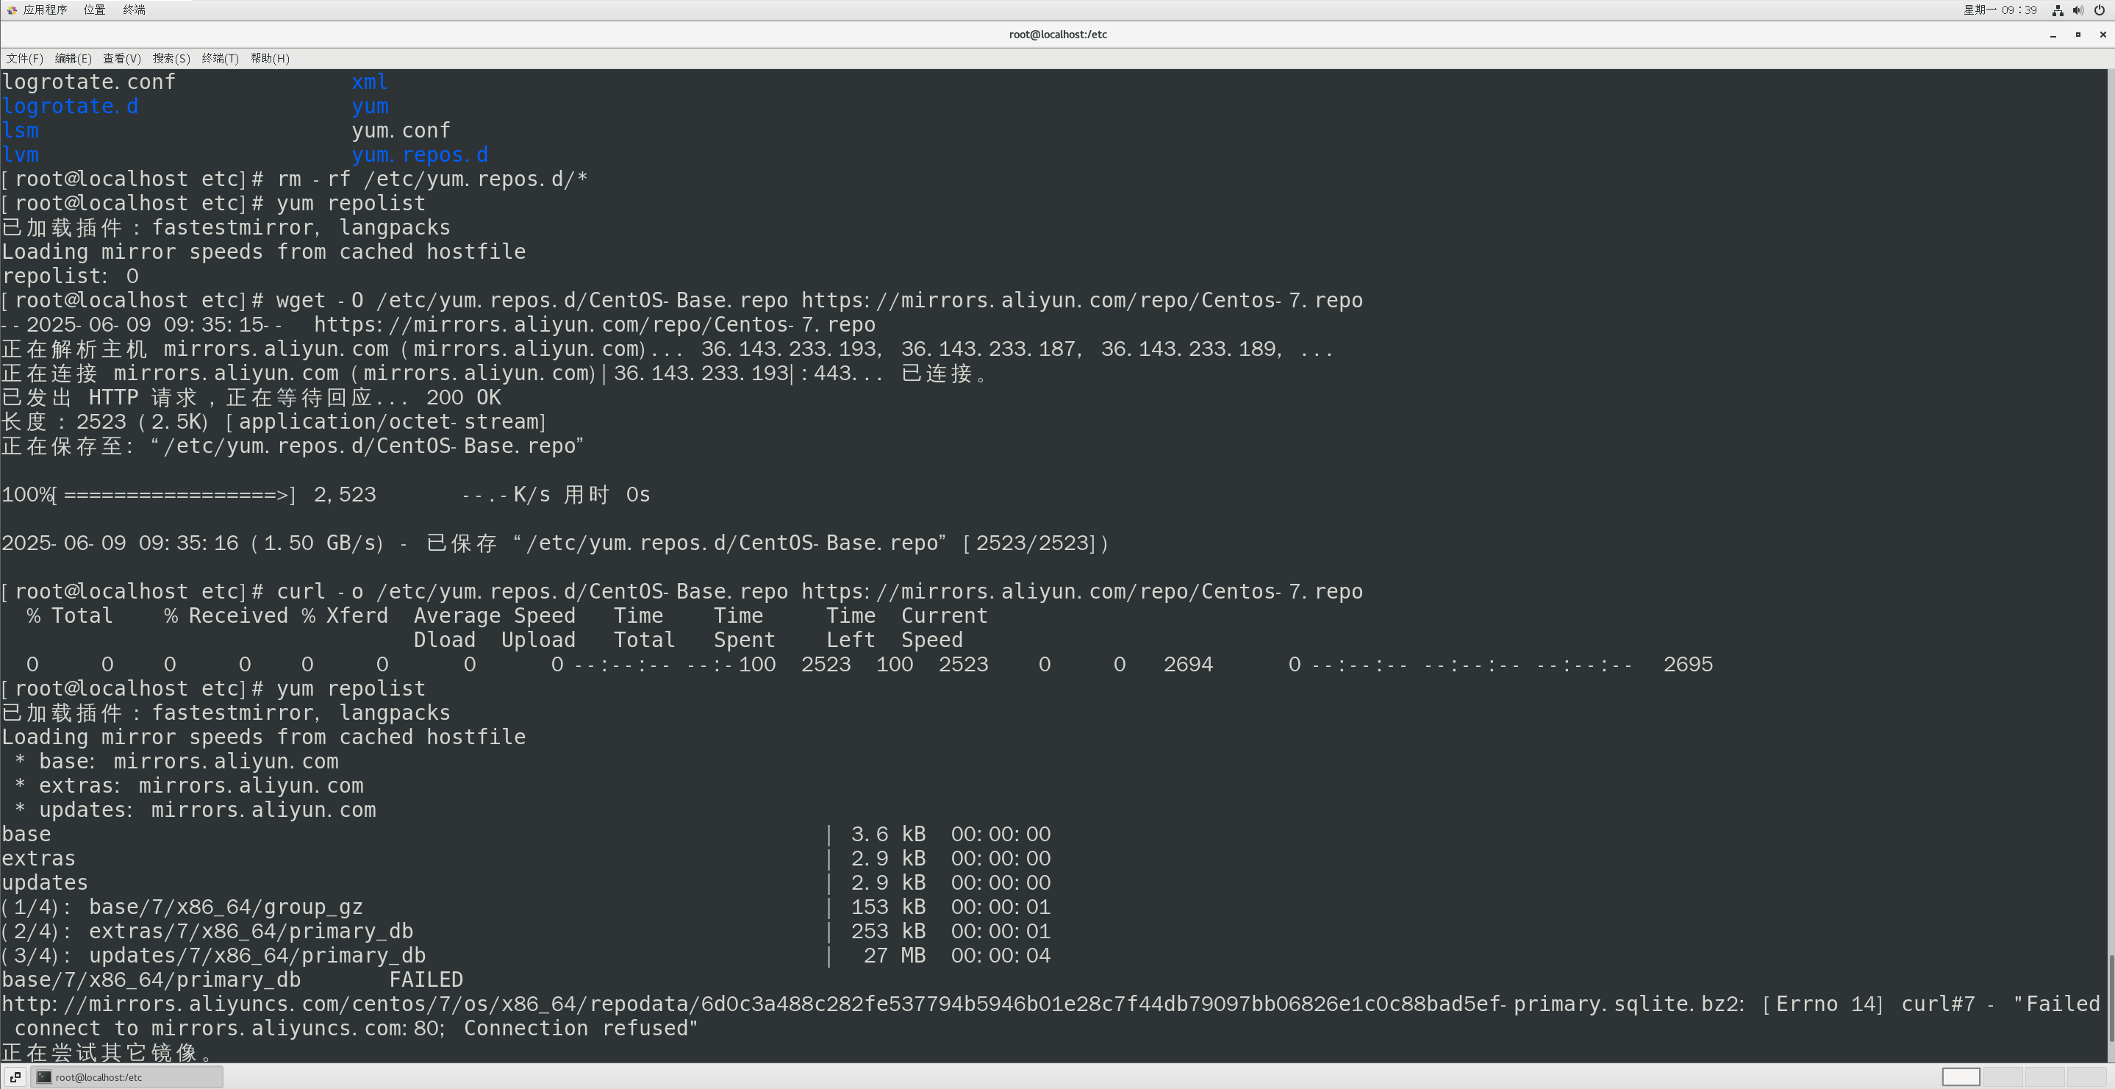The width and height of the screenshot is (2115, 1089).
Task: Click the blue yum.repos.d directory name
Action: point(420,154)
